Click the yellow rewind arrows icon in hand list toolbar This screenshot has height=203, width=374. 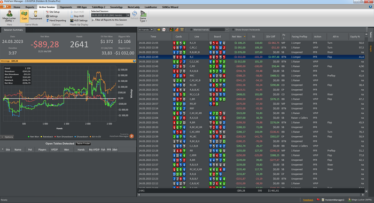[x=159, y=29]
